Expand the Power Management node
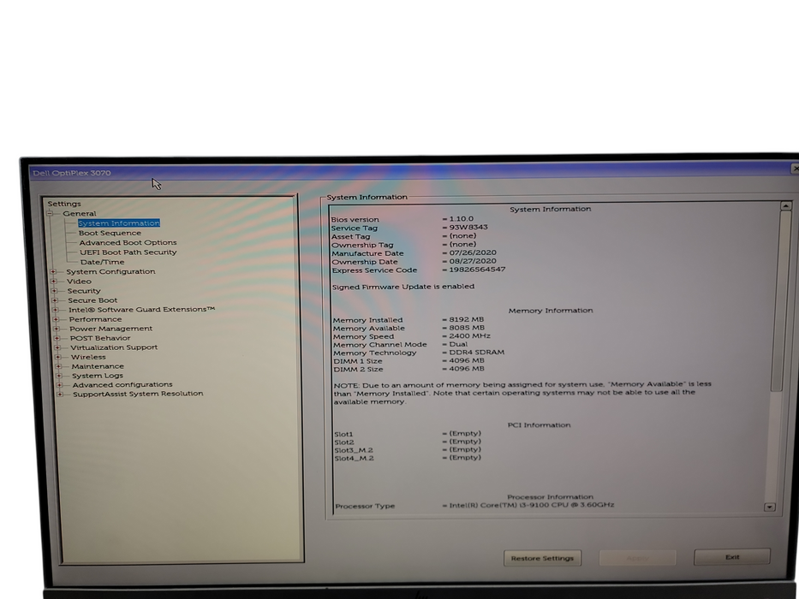 click(x=56, y=329)
